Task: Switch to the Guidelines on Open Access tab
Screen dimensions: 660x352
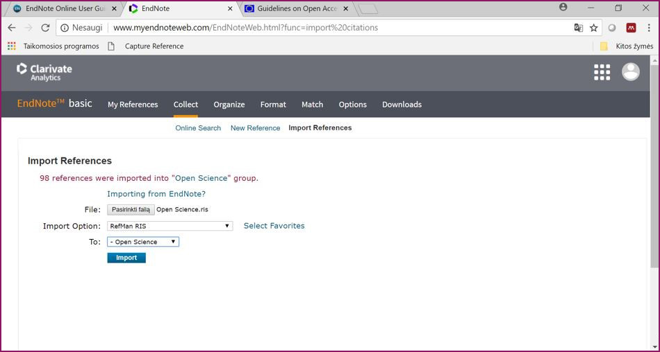Action: (297, 8)
